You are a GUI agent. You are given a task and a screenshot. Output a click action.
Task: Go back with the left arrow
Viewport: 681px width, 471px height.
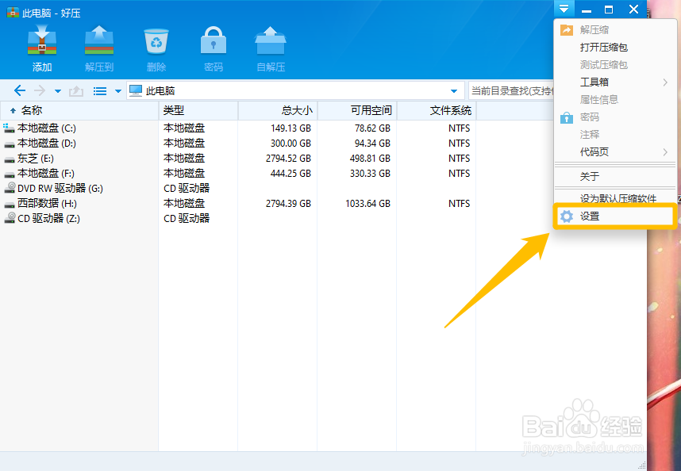click(x=20, y=90)
